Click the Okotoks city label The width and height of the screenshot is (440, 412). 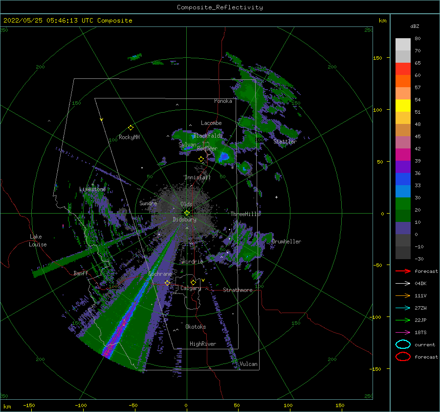196,327
